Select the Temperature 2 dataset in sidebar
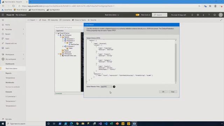The image size is (224, 126). (11, 106)
